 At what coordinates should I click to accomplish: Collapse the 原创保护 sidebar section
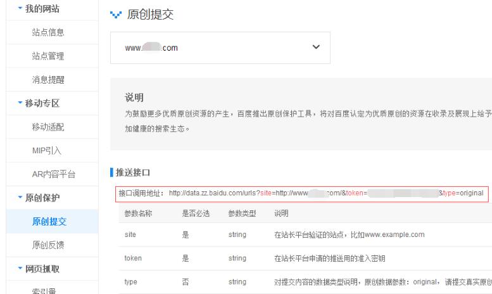[39, 198]
